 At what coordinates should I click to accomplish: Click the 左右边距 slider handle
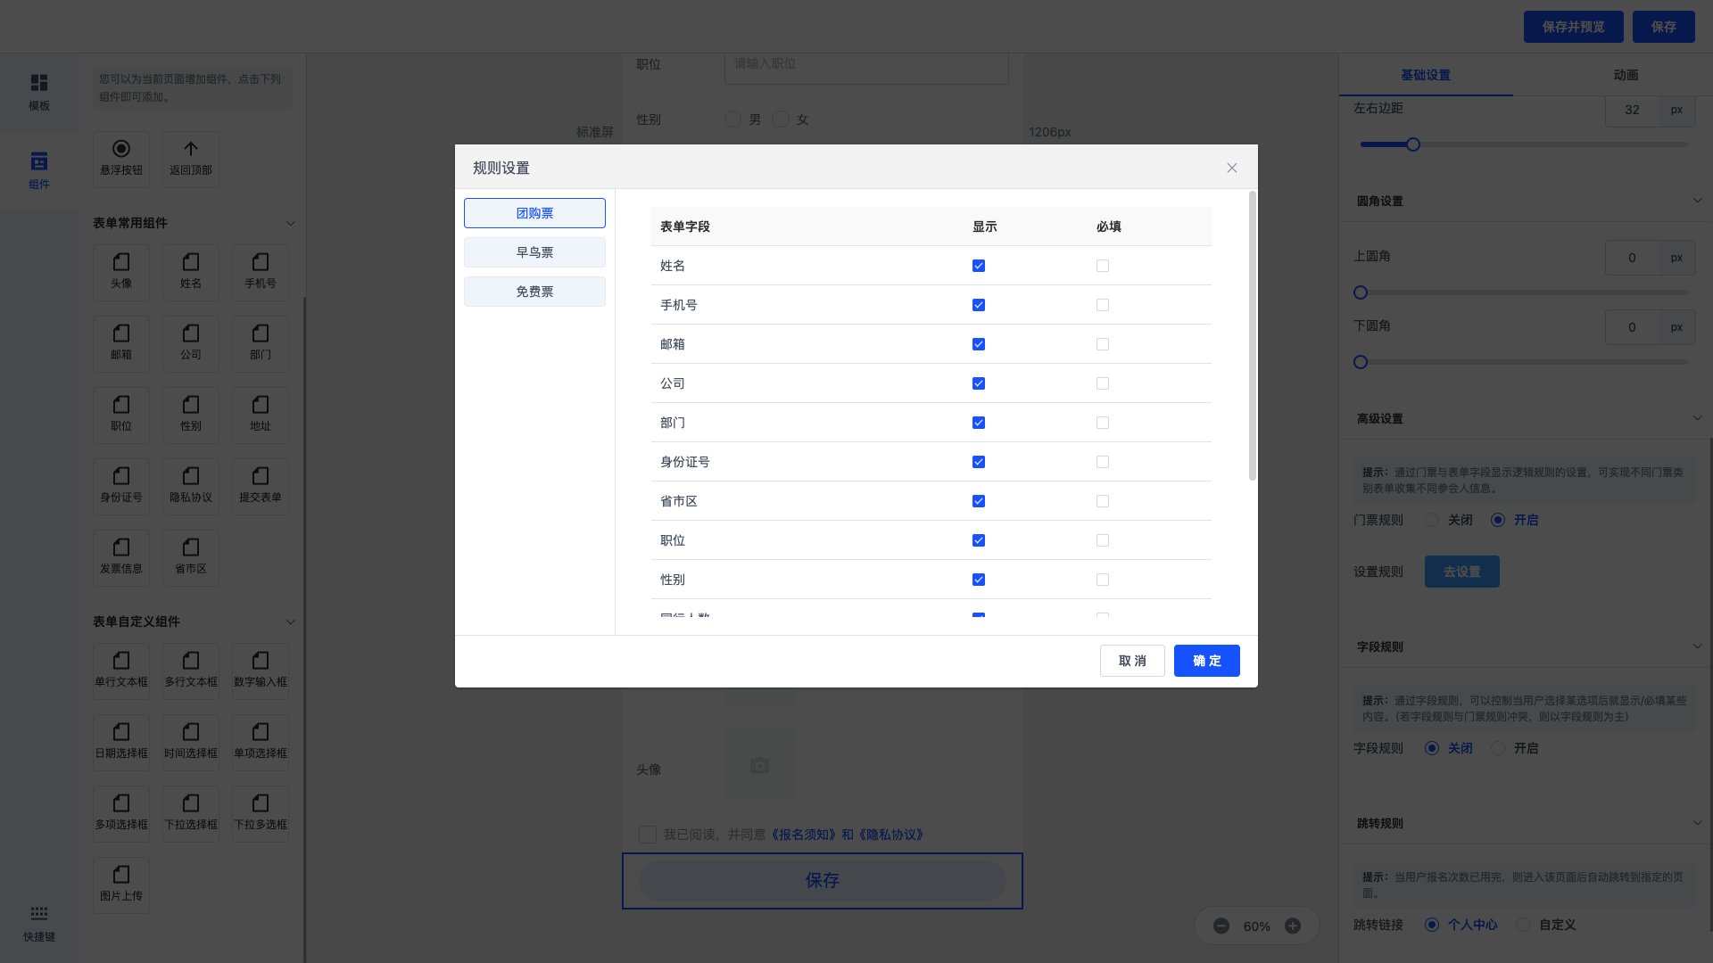1413,144
